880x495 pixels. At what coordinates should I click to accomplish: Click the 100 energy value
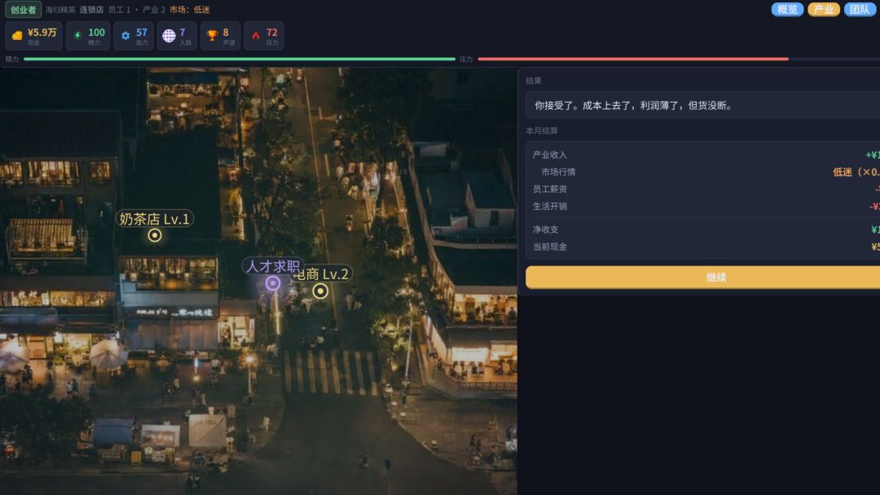tap(96, 33)
